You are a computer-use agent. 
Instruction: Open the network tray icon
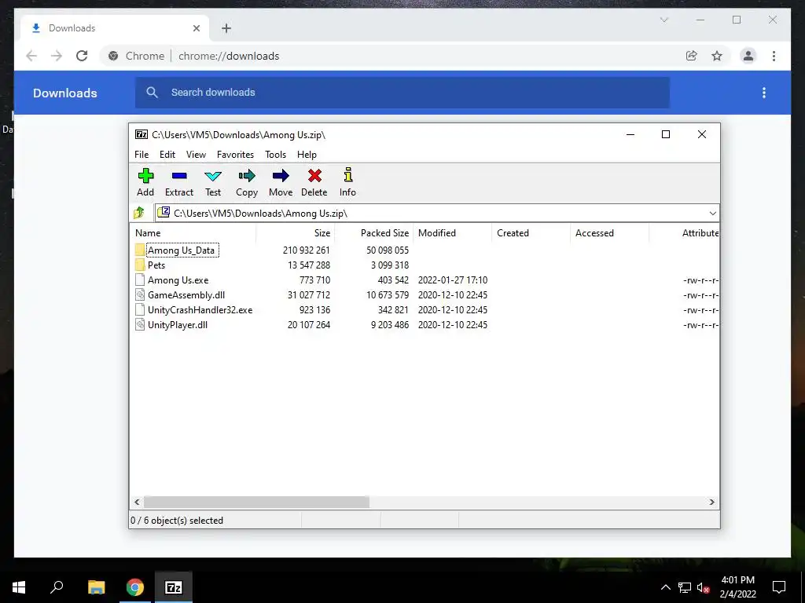coord(685,587)
